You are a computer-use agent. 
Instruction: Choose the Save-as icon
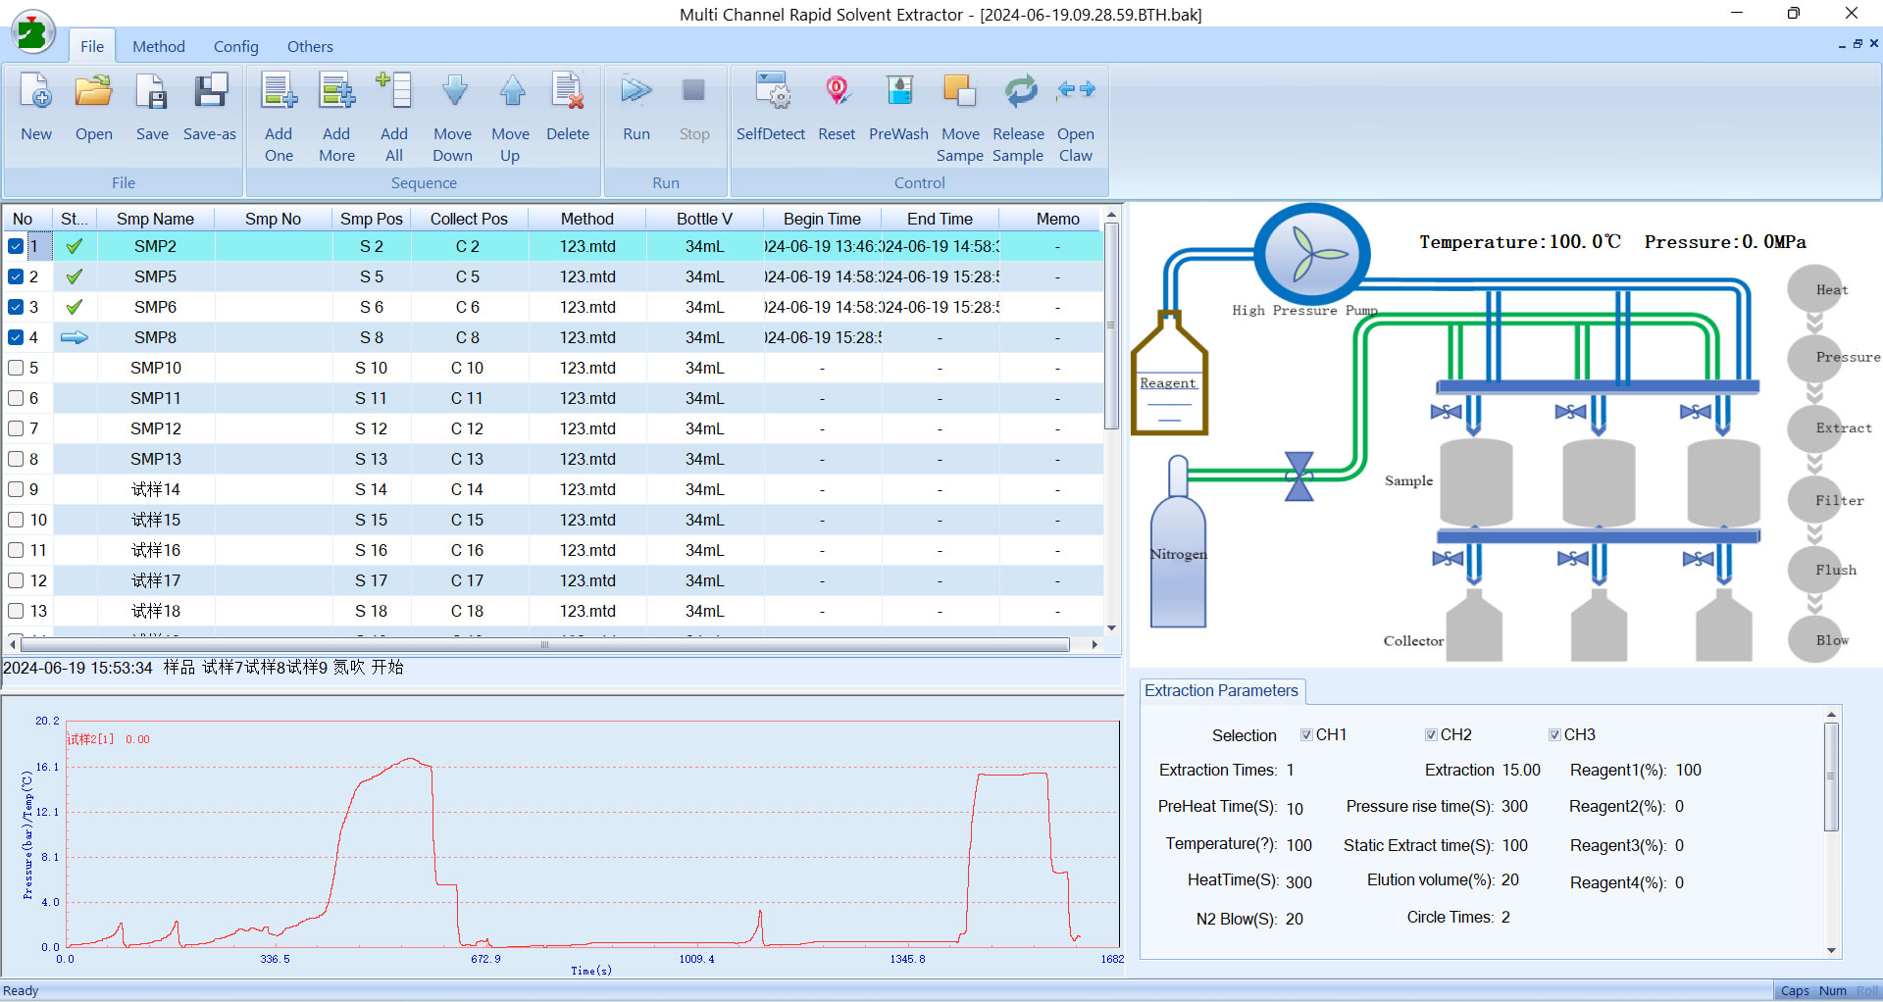(210, 91)
